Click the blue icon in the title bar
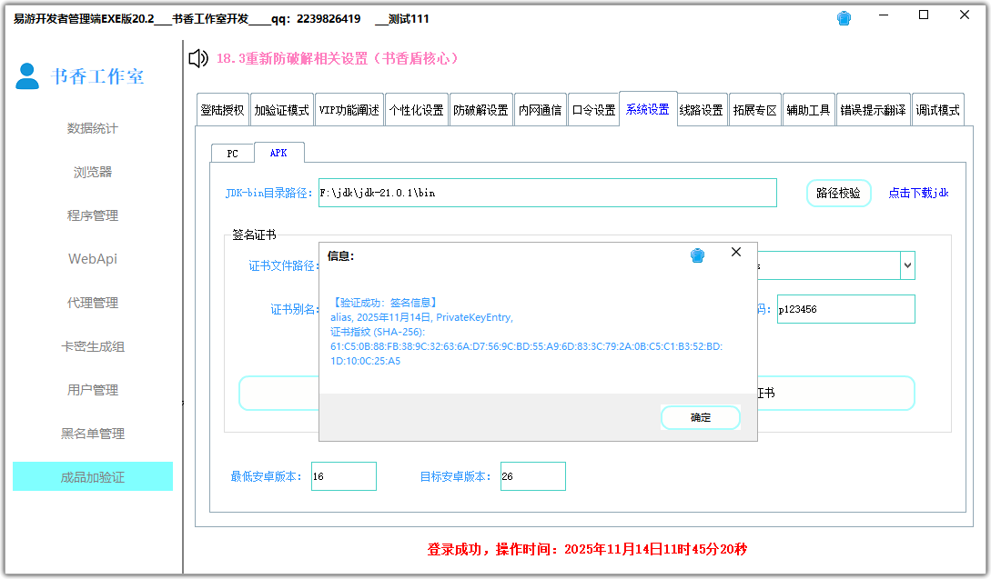The width and height of the screenshot is (991, 579). 844,16
